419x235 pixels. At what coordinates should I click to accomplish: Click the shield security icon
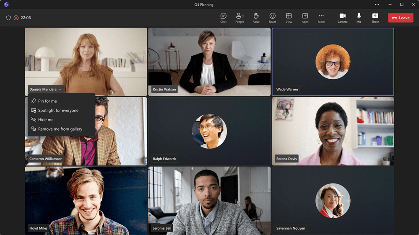coord(8,18)
